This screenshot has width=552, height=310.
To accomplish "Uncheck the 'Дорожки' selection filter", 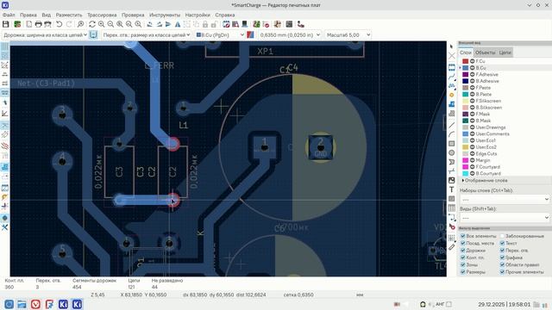I will point(463,251).
